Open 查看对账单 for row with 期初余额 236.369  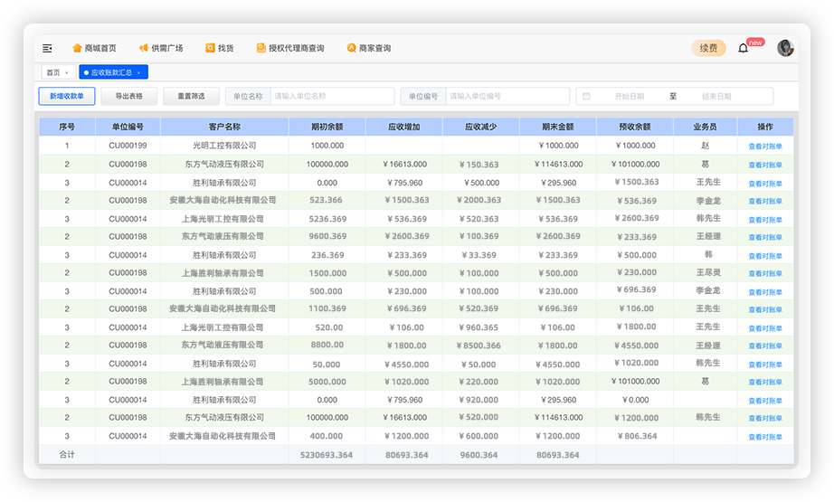pyautogui.click(x=765, y=256)
